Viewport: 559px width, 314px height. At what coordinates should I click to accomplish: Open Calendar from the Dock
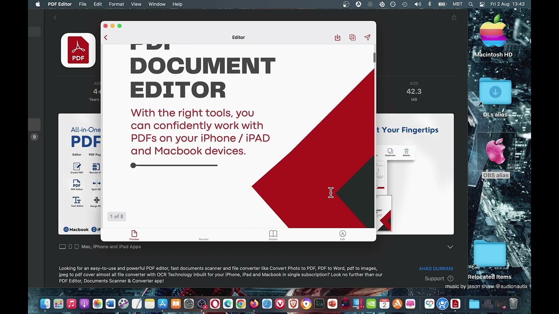pyautogui.click(x=384, y=304)
